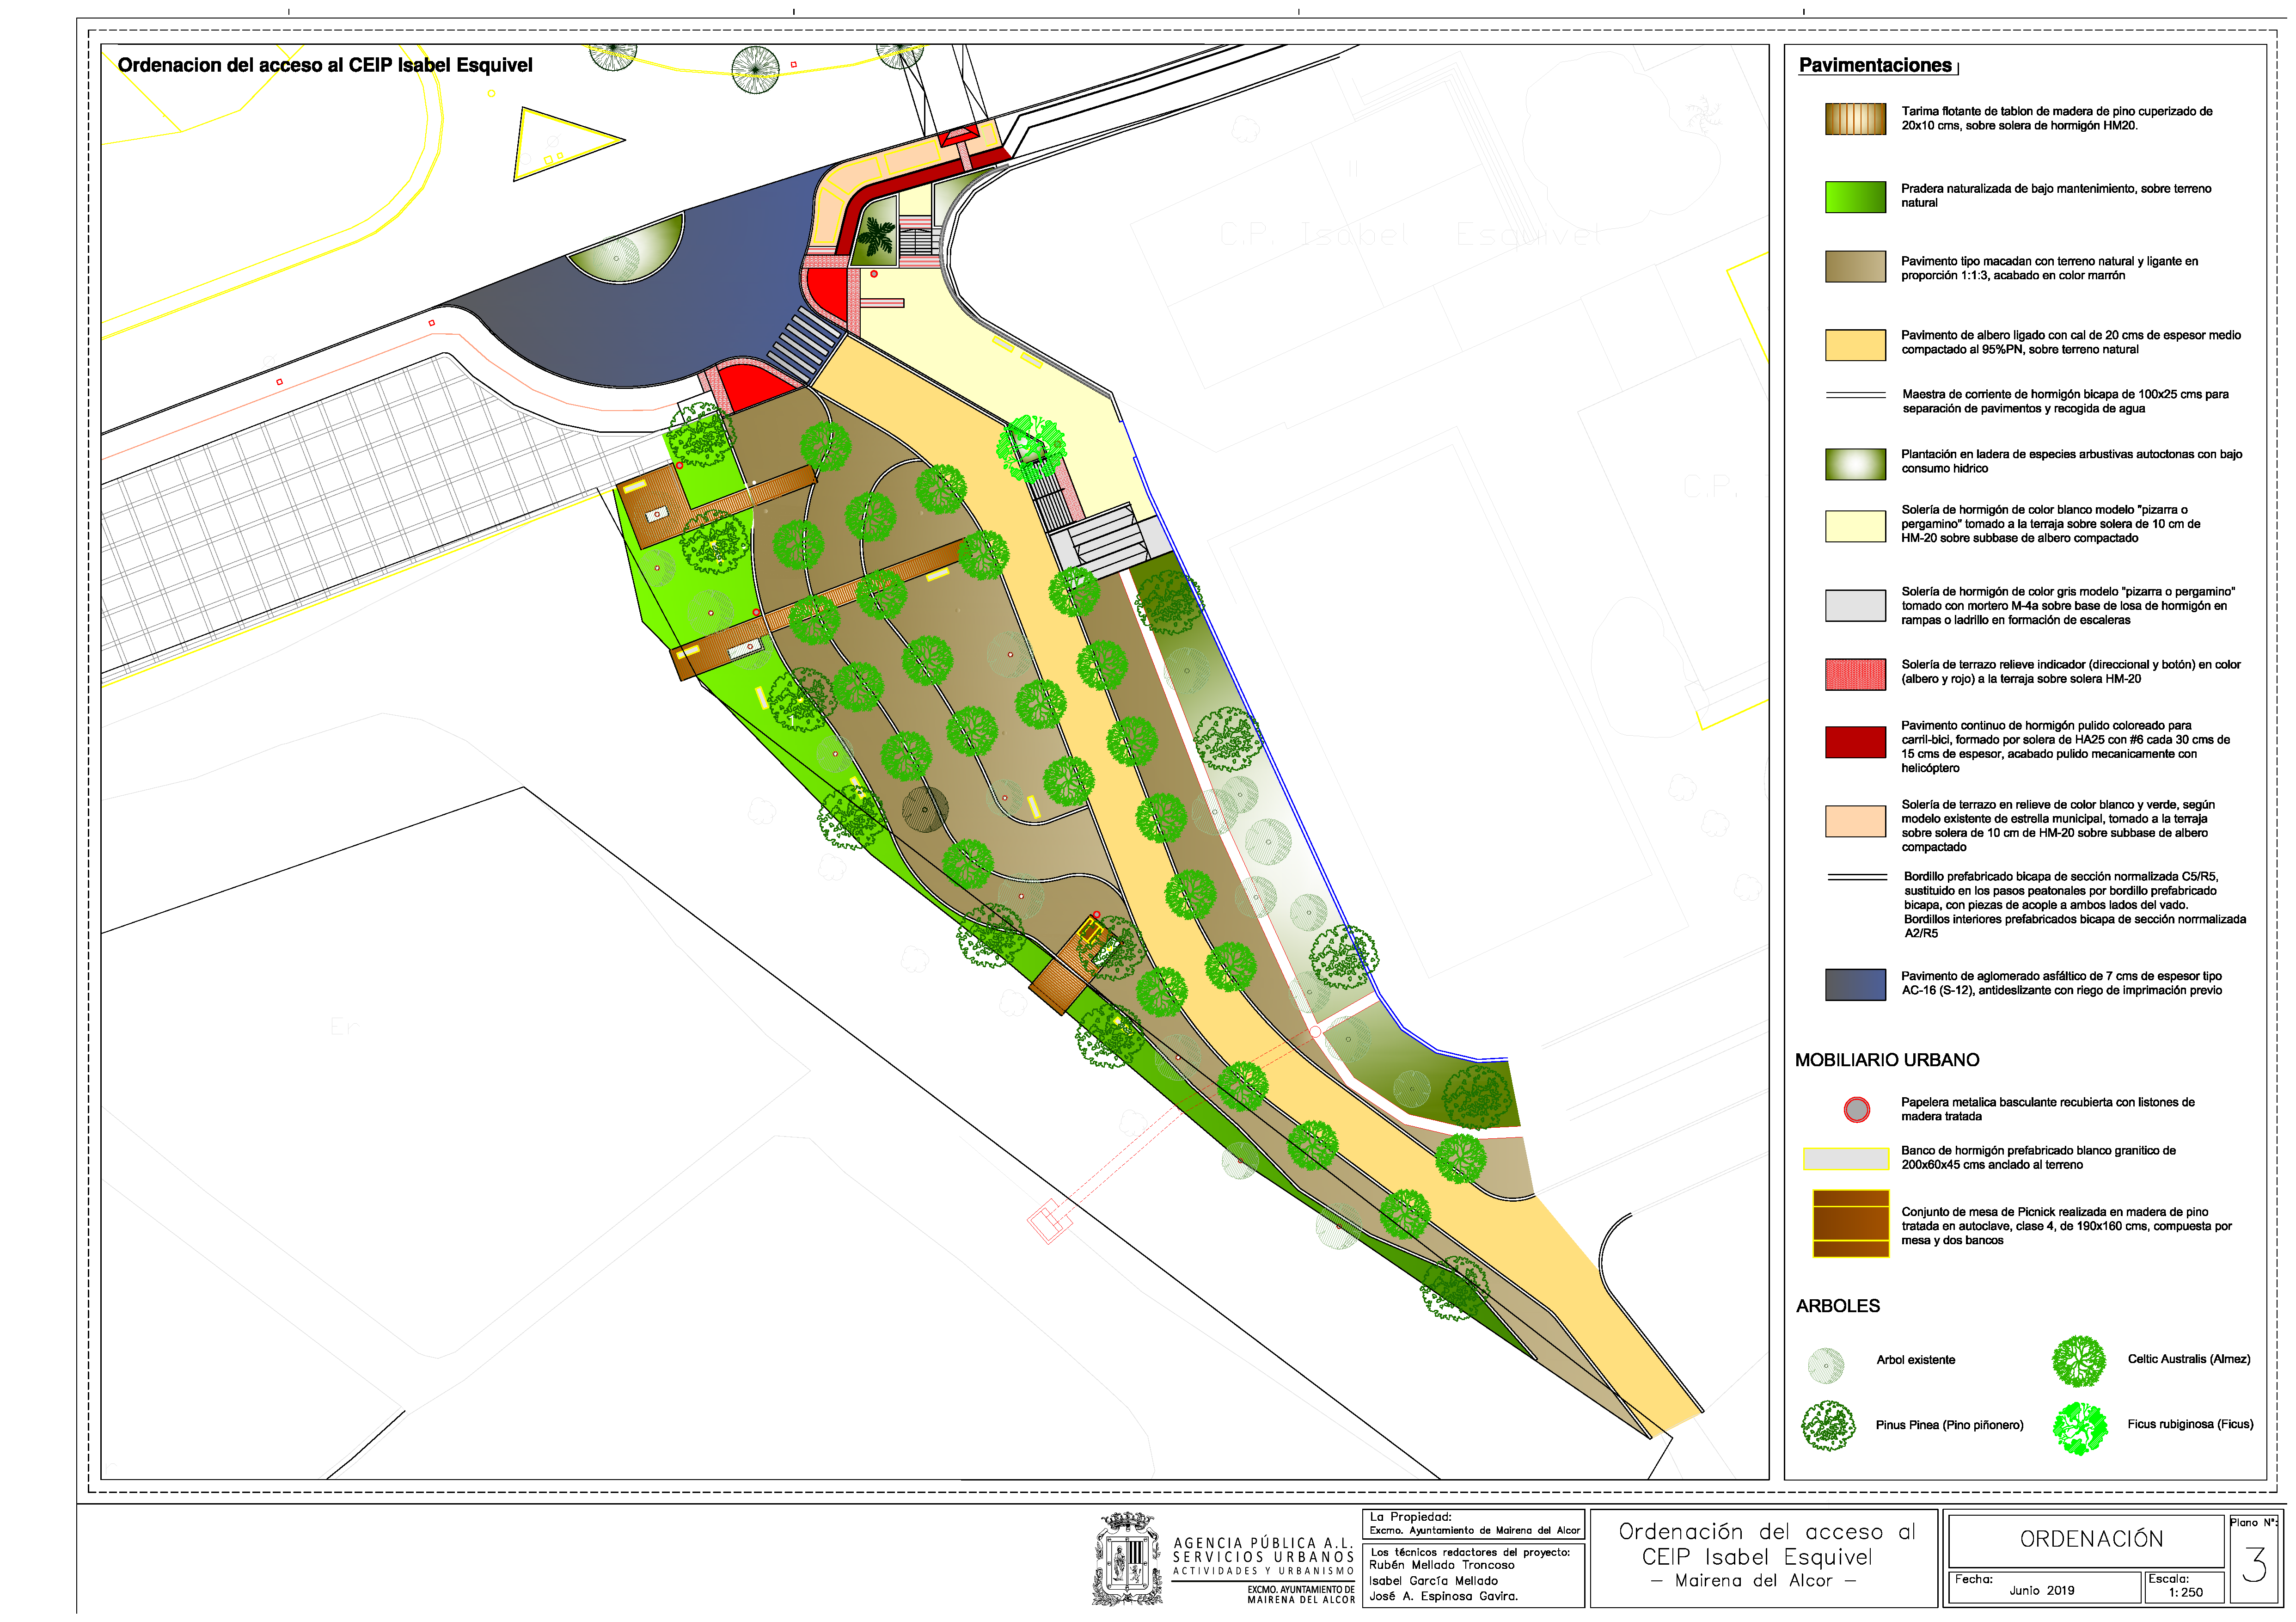The height and width of the screenshot is (1622, 2296).
Task: Click the picnic table legend symbol
Action: (x=1850, y=1223)
